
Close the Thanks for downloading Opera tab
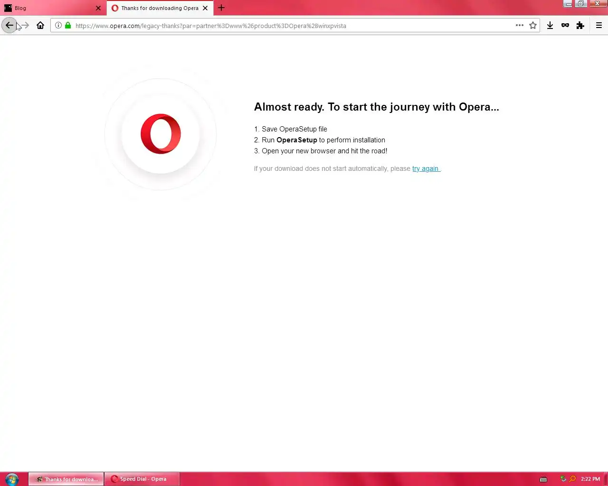(x=205, y=8)
